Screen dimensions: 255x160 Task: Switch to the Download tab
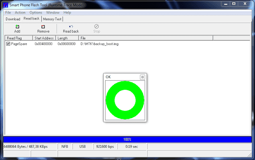tap(13, 19)
